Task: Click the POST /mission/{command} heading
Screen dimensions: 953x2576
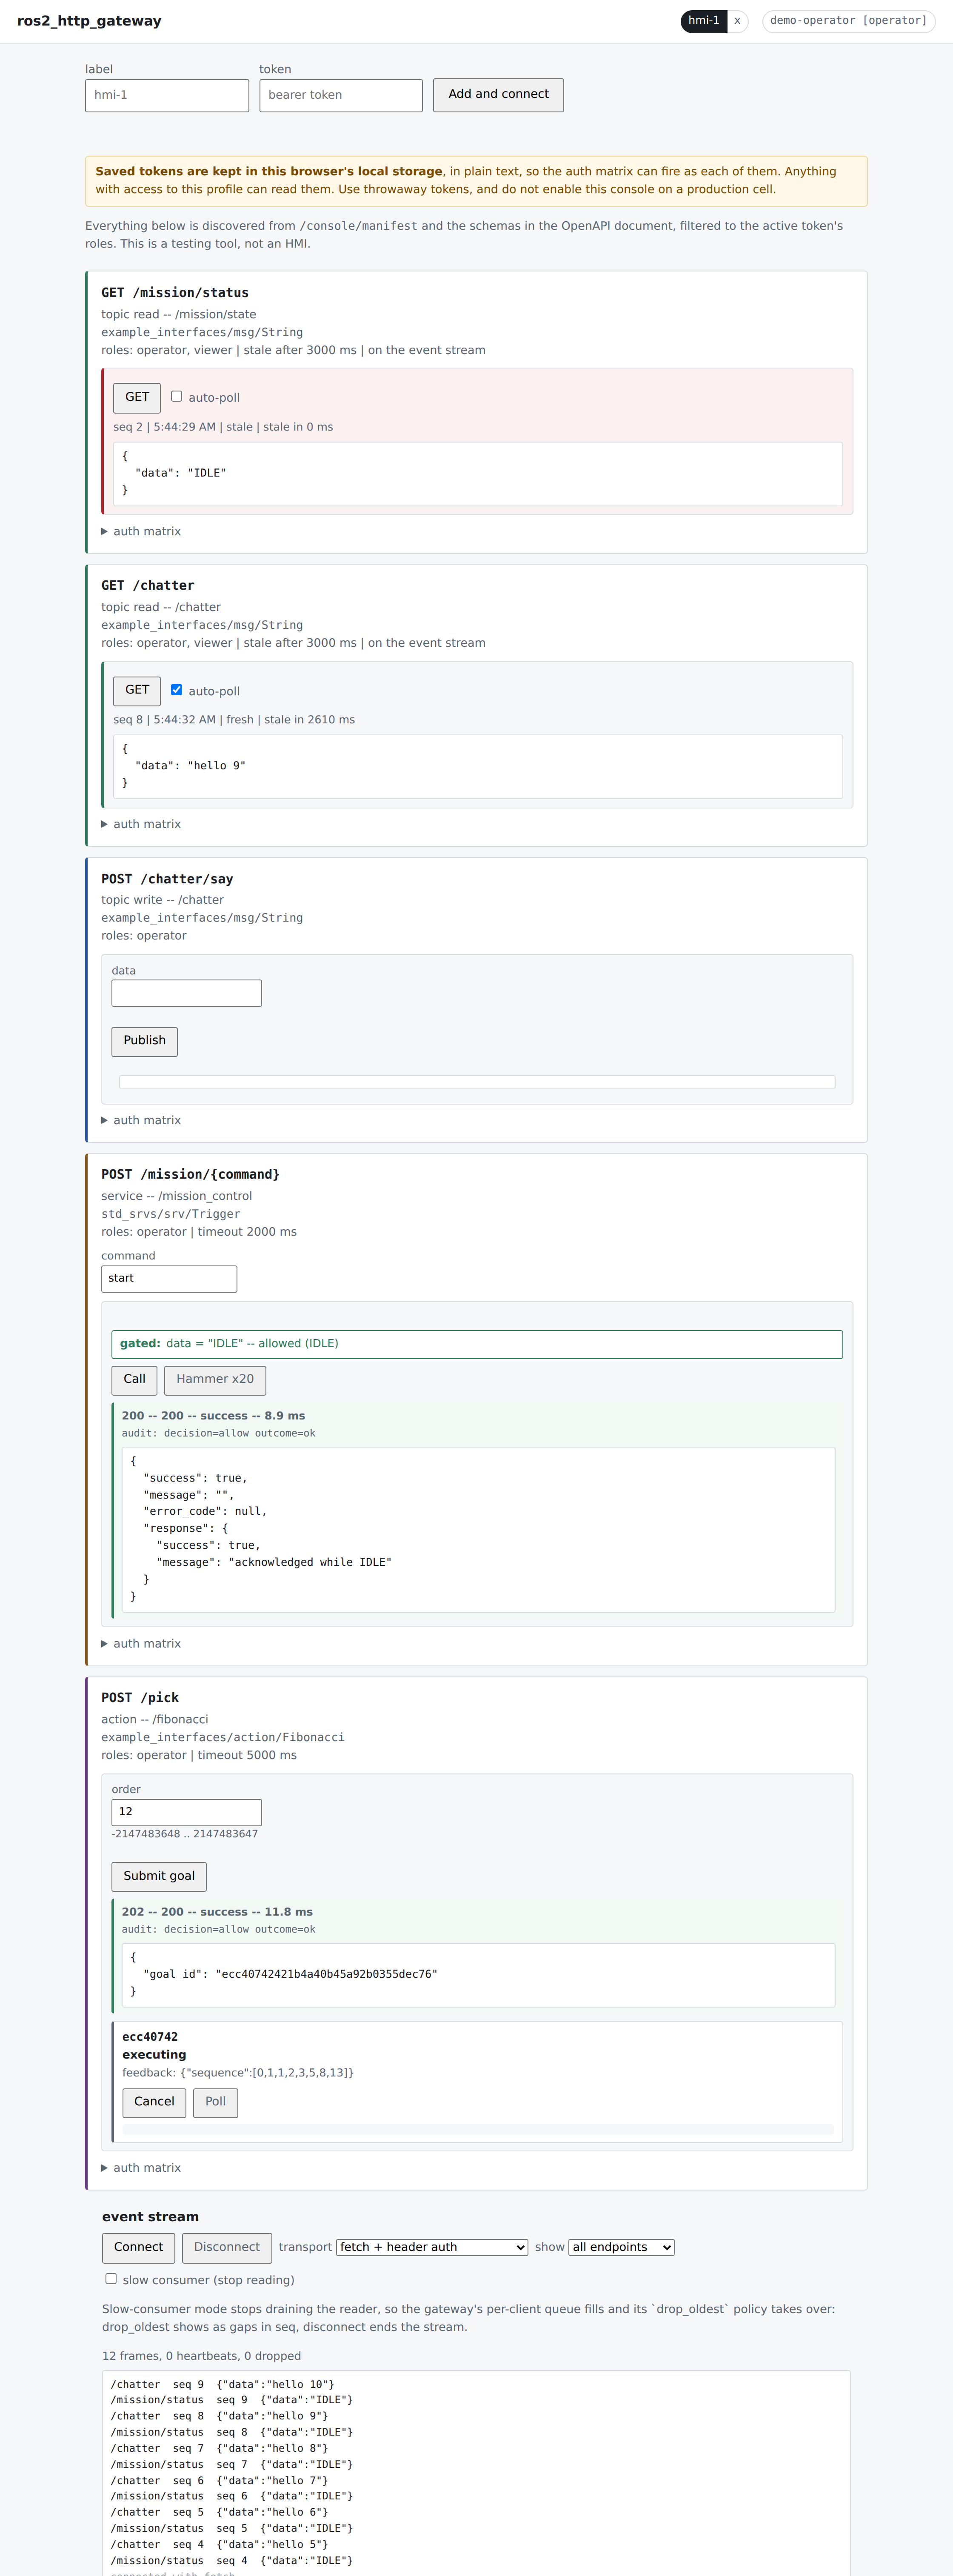Action: [x=190, y=1174]
